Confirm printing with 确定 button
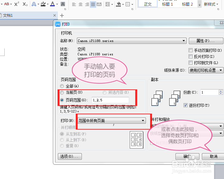The width and height of the screenshot is (224, 179). coord(187,156)
